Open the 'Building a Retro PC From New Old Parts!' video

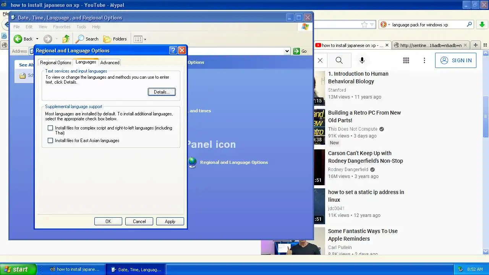click(x=364, y=116)
